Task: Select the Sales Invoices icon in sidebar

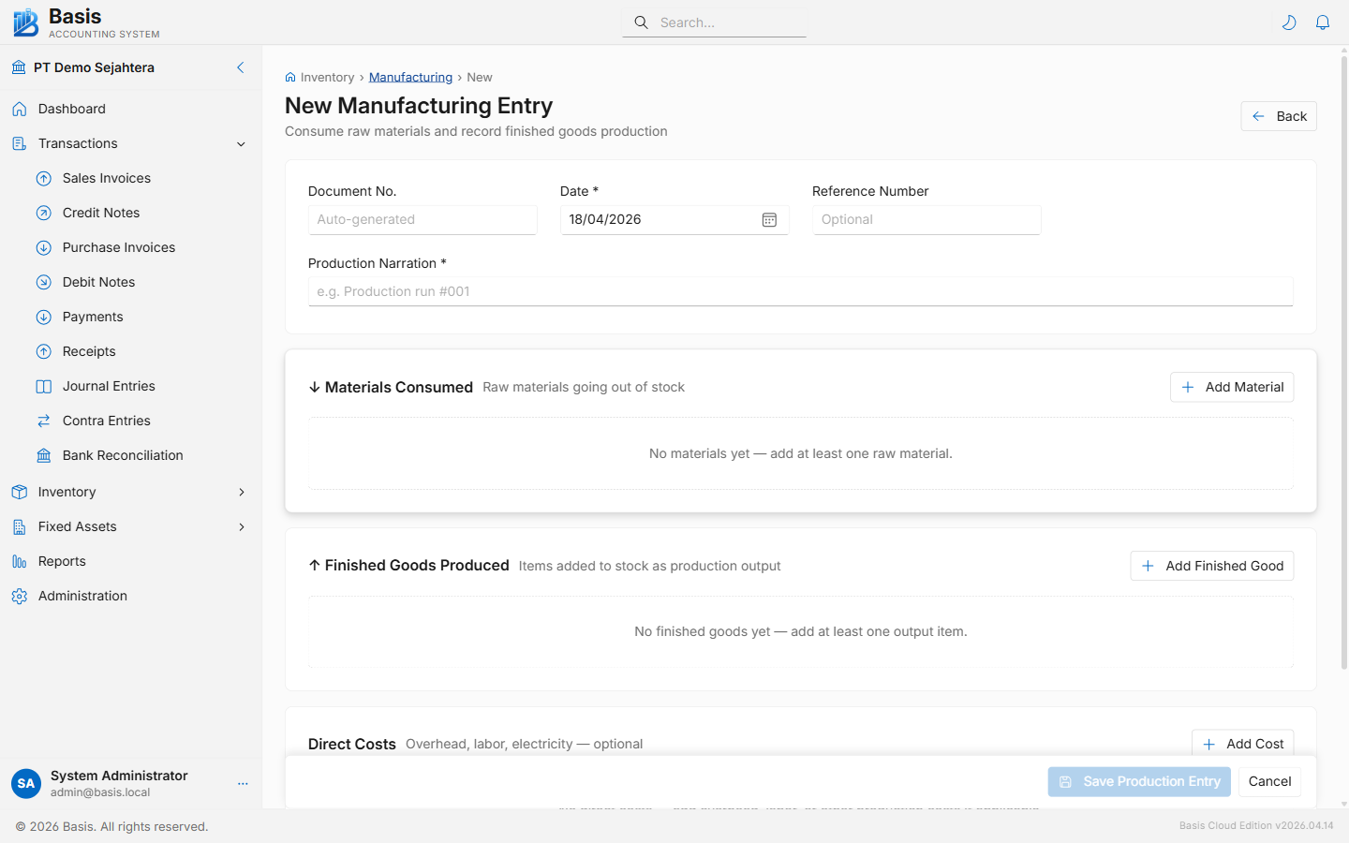Action: pos(43,178)
